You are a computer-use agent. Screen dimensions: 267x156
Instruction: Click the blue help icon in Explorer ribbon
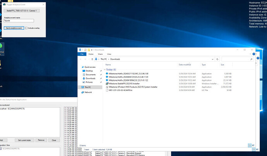coord(254,54)
